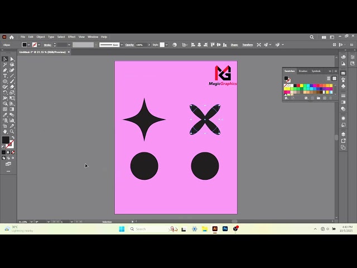
Task: Click the stroke None box in toolbox
Action: pos(10,145)
